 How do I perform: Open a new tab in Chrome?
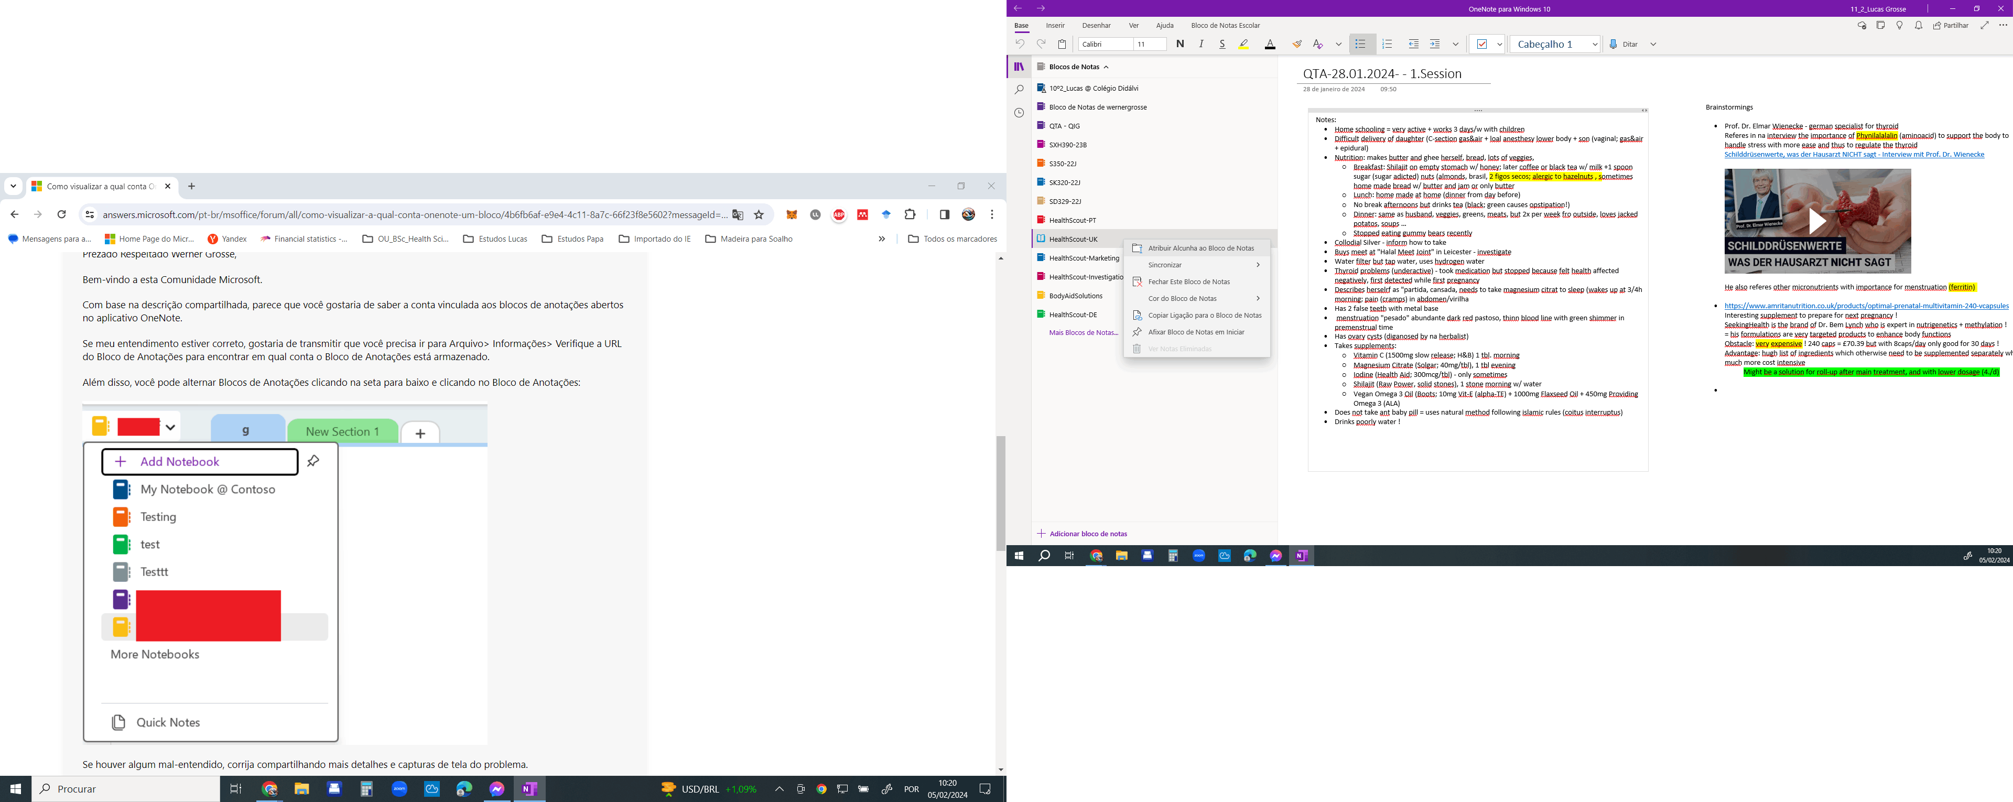[191, 187]
